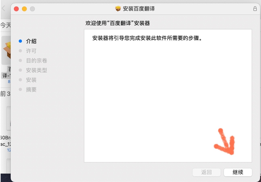Click the heading 欢迎使用"百度翻译"安装器
The height and width of the screenshot is (182, 261).
point(118,23)
